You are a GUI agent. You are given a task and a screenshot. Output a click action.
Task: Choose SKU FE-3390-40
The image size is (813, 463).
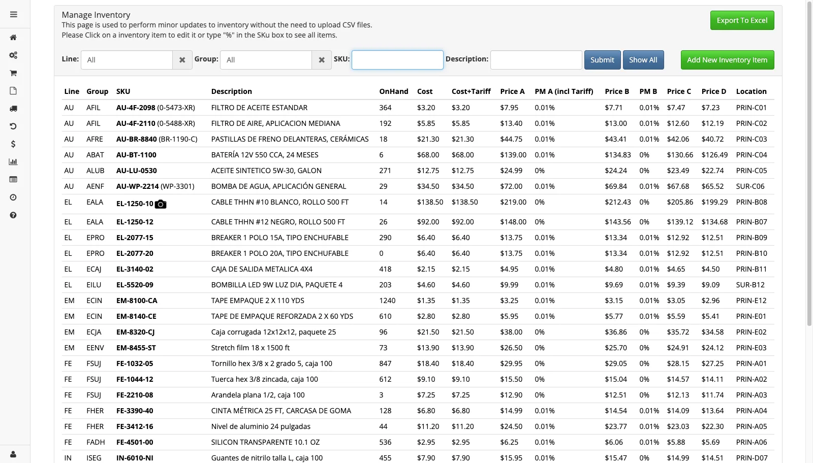pos(135,411)
